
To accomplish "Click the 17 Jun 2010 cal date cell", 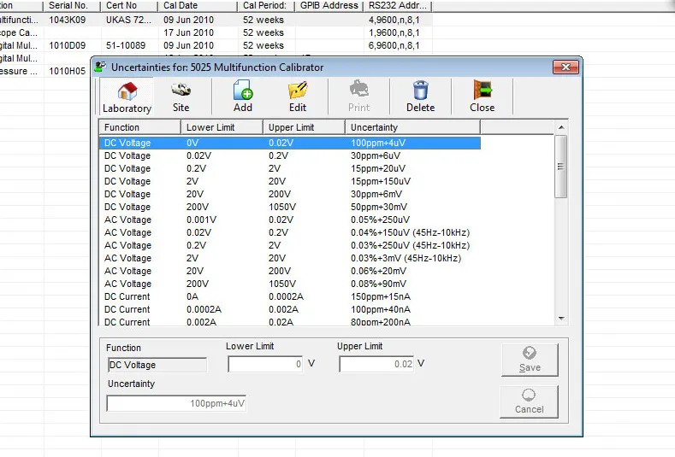I will [188, 32].
